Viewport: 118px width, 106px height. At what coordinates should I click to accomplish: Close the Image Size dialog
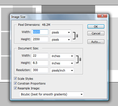pos(102,16)
